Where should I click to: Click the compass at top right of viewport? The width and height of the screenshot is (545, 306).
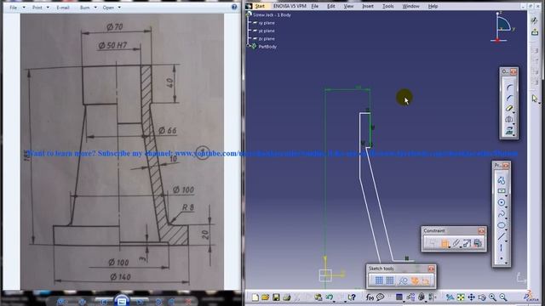502,27
